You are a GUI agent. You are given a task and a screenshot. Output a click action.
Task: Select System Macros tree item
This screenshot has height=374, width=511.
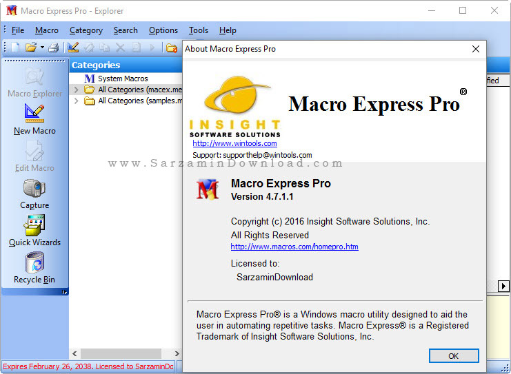[116, 79]
